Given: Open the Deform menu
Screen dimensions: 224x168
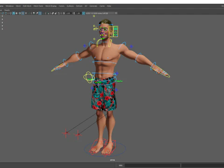Looking at the screenshot, I should [x=79, y=6].
